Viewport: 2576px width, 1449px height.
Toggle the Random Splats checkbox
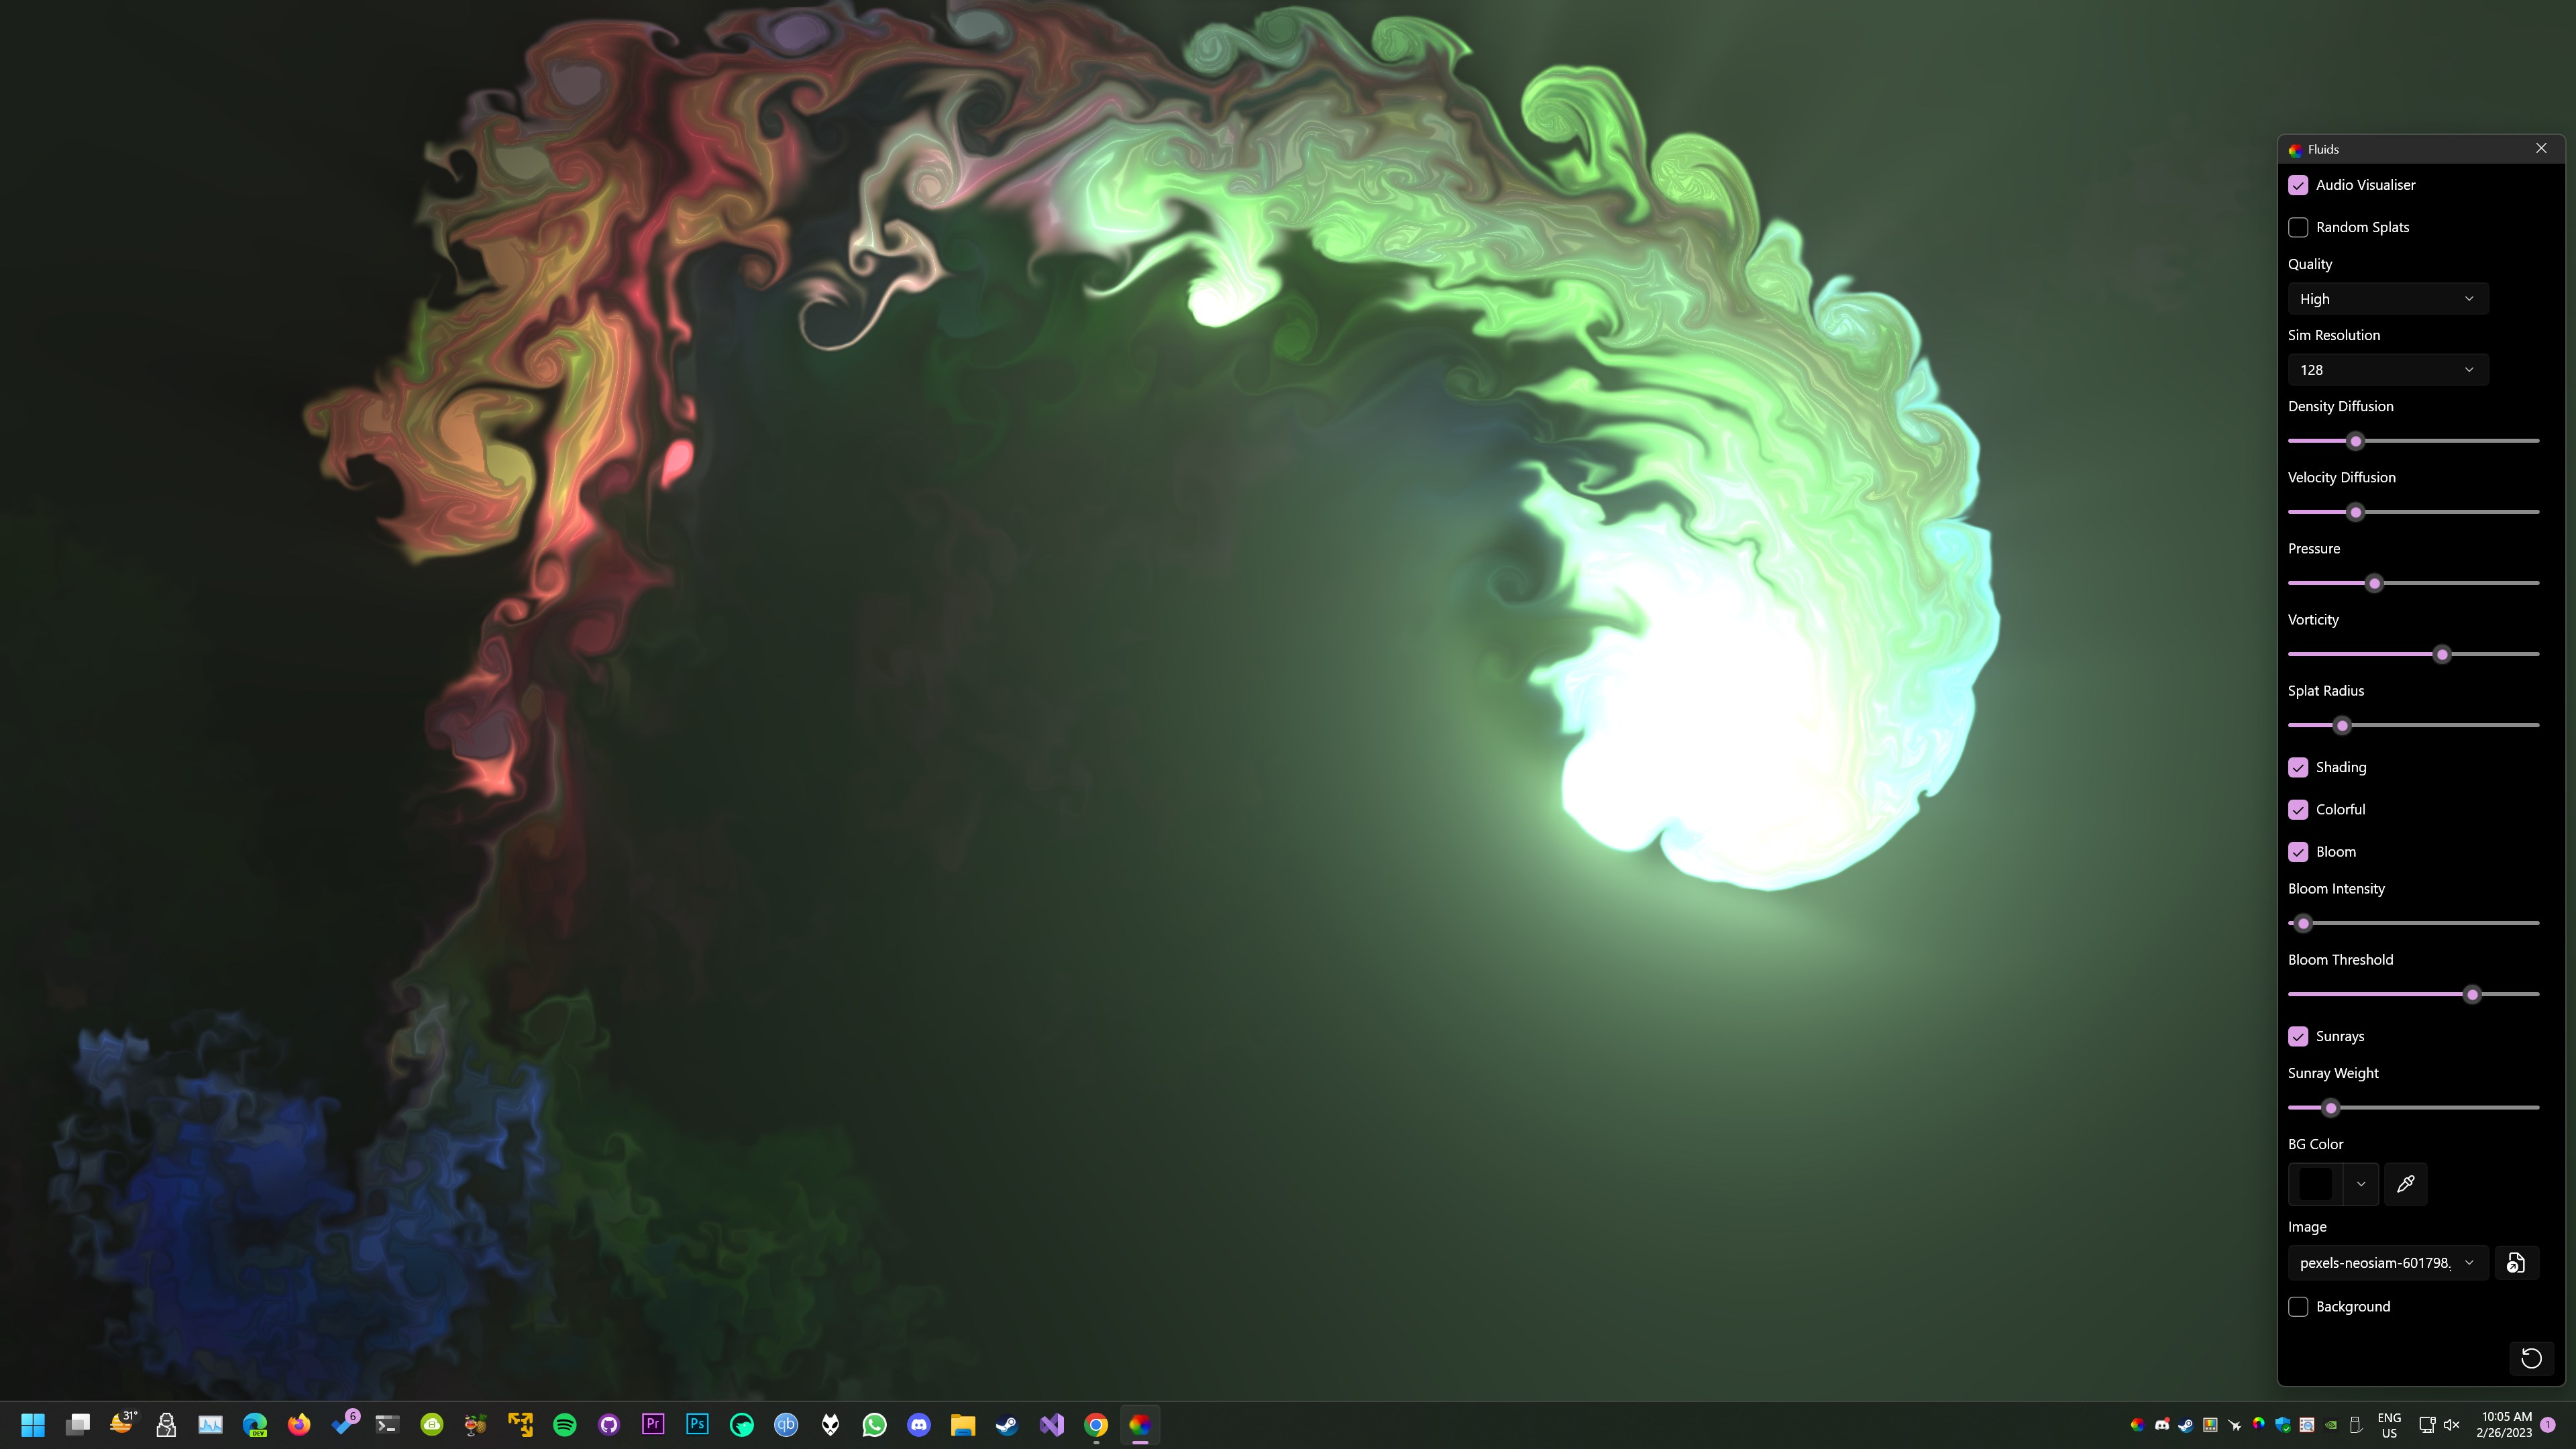(2298, 227)
